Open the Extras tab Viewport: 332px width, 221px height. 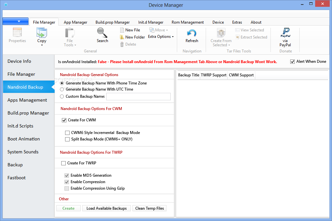[x=237, y=22]
